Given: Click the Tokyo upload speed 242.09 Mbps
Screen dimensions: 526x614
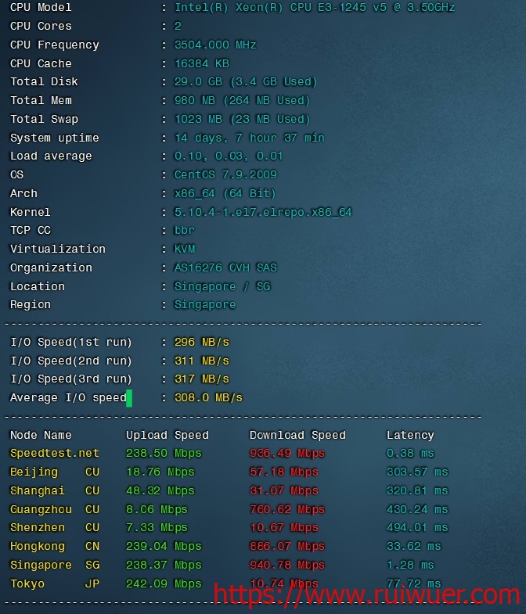Looking at the screenshot, I should coord(163,583).
